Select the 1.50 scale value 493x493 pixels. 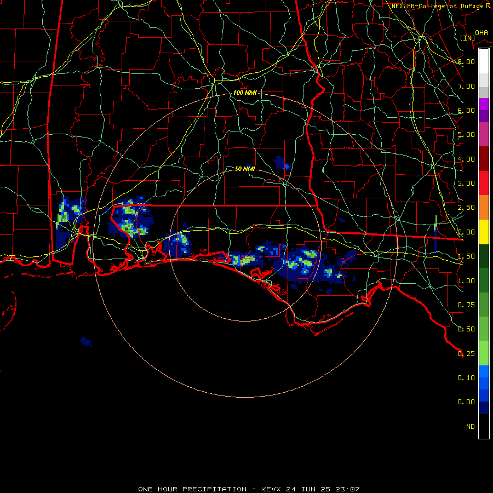pos(466,256)
